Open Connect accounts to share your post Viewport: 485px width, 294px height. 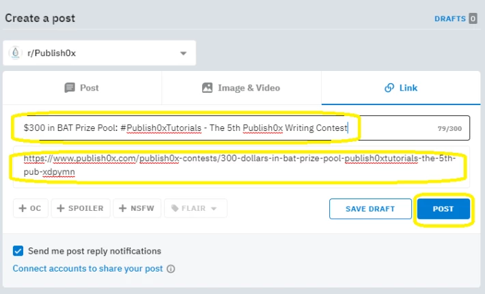[87, 268]
